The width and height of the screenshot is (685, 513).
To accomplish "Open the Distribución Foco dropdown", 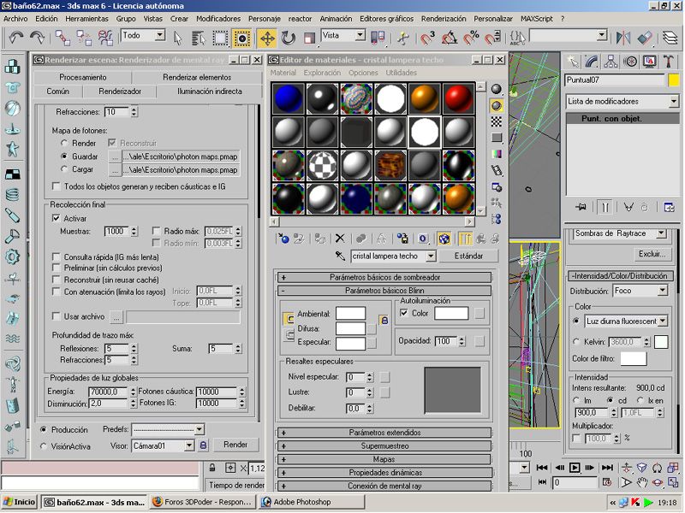I will point(663,291).
